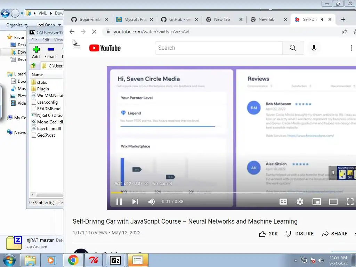Click Add in 7-Zip toolbar
Viewport: 356px width, 267px height.
click(36, 52)
